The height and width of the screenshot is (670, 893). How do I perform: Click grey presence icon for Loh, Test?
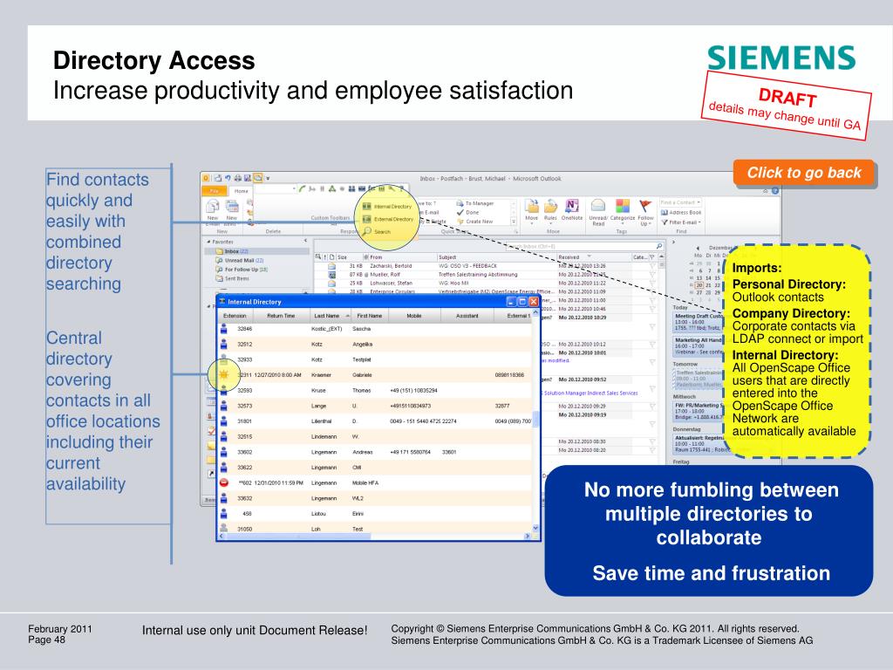point(224,529)
